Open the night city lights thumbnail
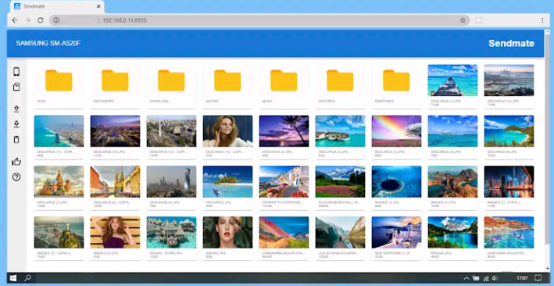 click(x=115, y=130)
